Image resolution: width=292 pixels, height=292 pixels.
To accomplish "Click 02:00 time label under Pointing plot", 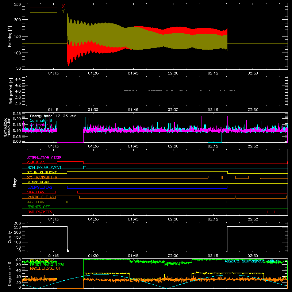I will (x=173, y=73).
